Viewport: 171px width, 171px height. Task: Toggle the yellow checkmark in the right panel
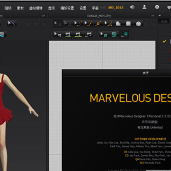(164, 41)
